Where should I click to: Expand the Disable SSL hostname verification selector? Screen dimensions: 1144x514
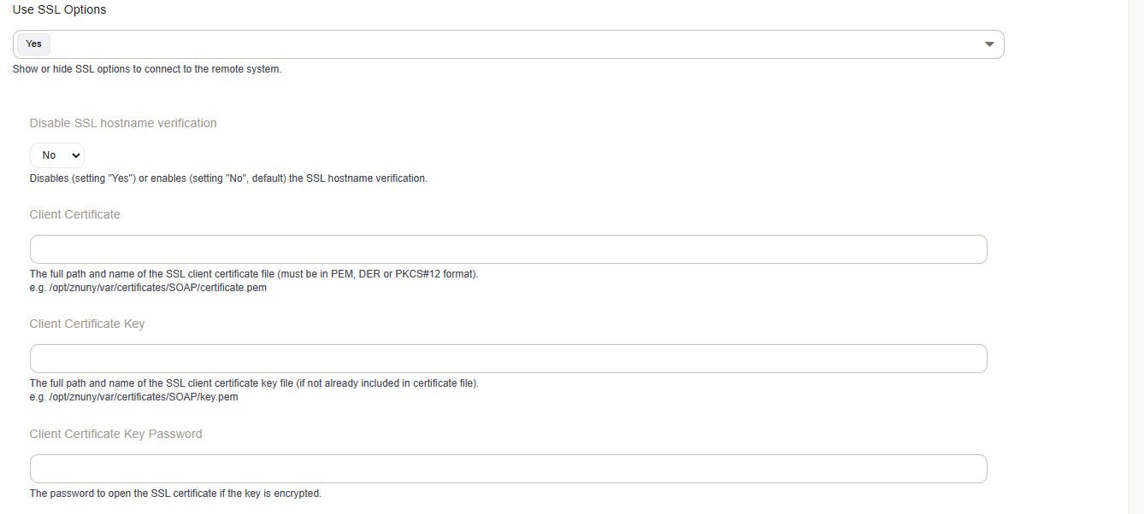pyautogui.click(x=56, y=155)
